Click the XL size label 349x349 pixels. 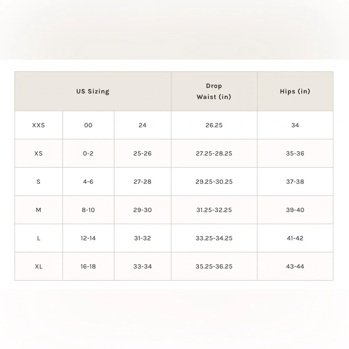pos(38,266)
